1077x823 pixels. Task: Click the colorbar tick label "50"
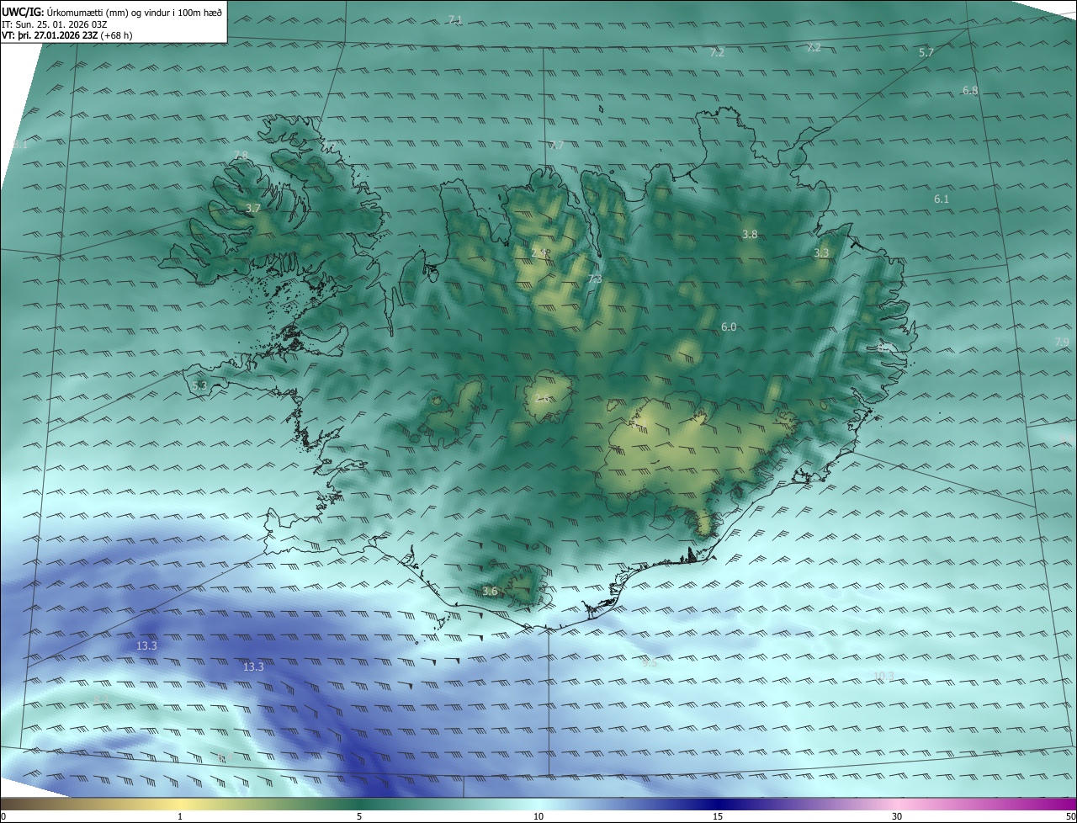[x=1070, y=816]
